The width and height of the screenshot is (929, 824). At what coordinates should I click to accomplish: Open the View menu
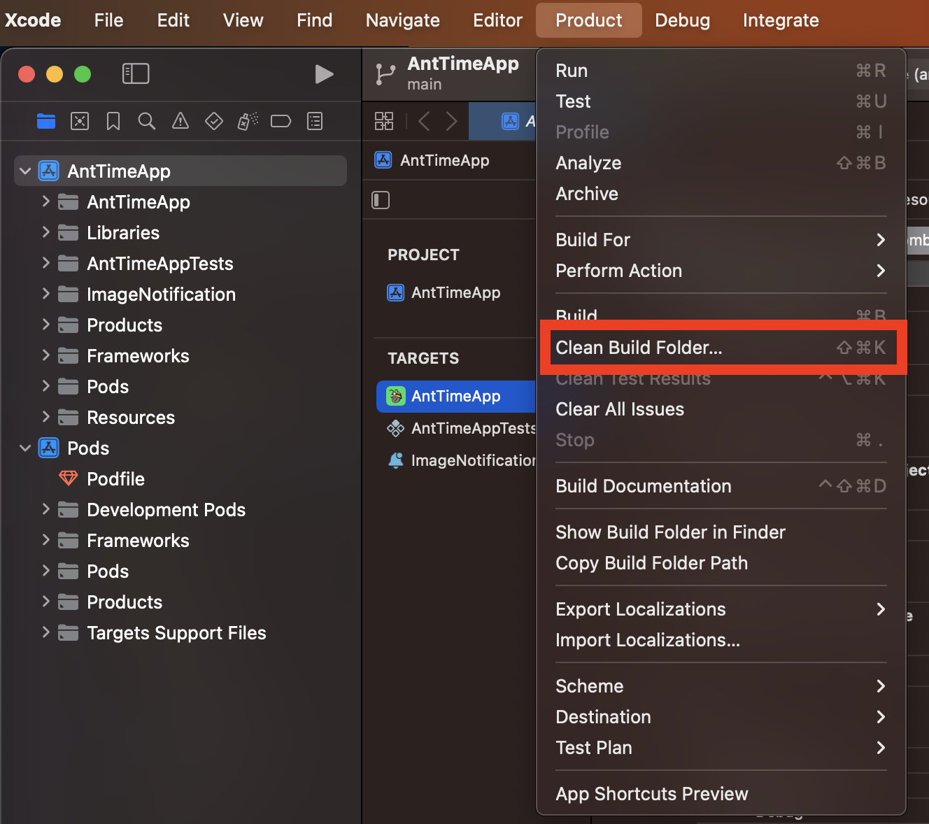243,20
